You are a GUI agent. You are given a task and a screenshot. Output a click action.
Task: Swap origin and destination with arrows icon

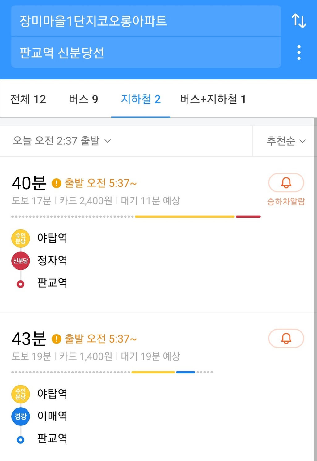coord(298,21)
